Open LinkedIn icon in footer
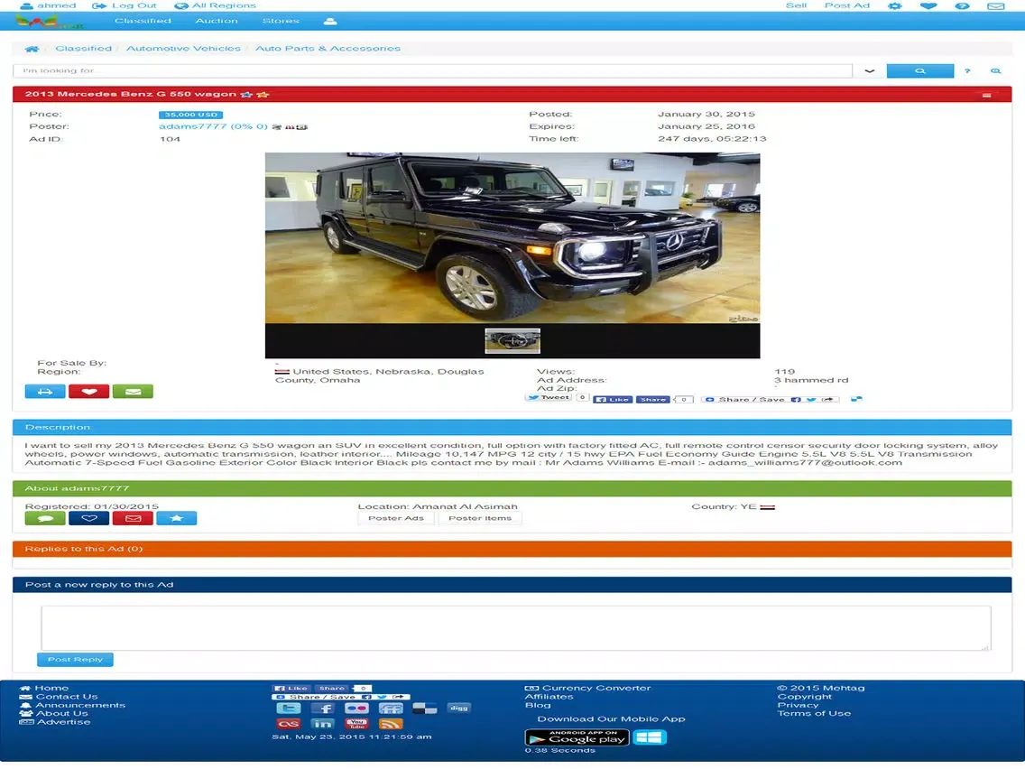Image resolution: width=1025 pixels, height=769 pixels. pos(322,724)
